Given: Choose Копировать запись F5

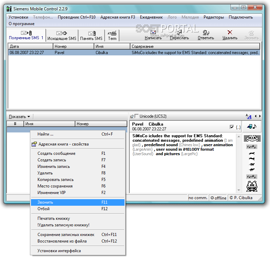Looking at the screenshot, I should click(78, 180).
